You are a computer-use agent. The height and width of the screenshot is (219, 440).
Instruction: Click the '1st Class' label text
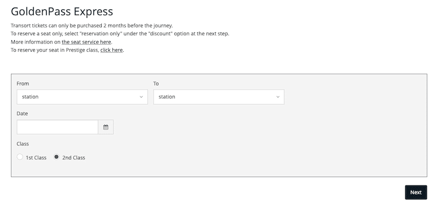coord(36,158)
